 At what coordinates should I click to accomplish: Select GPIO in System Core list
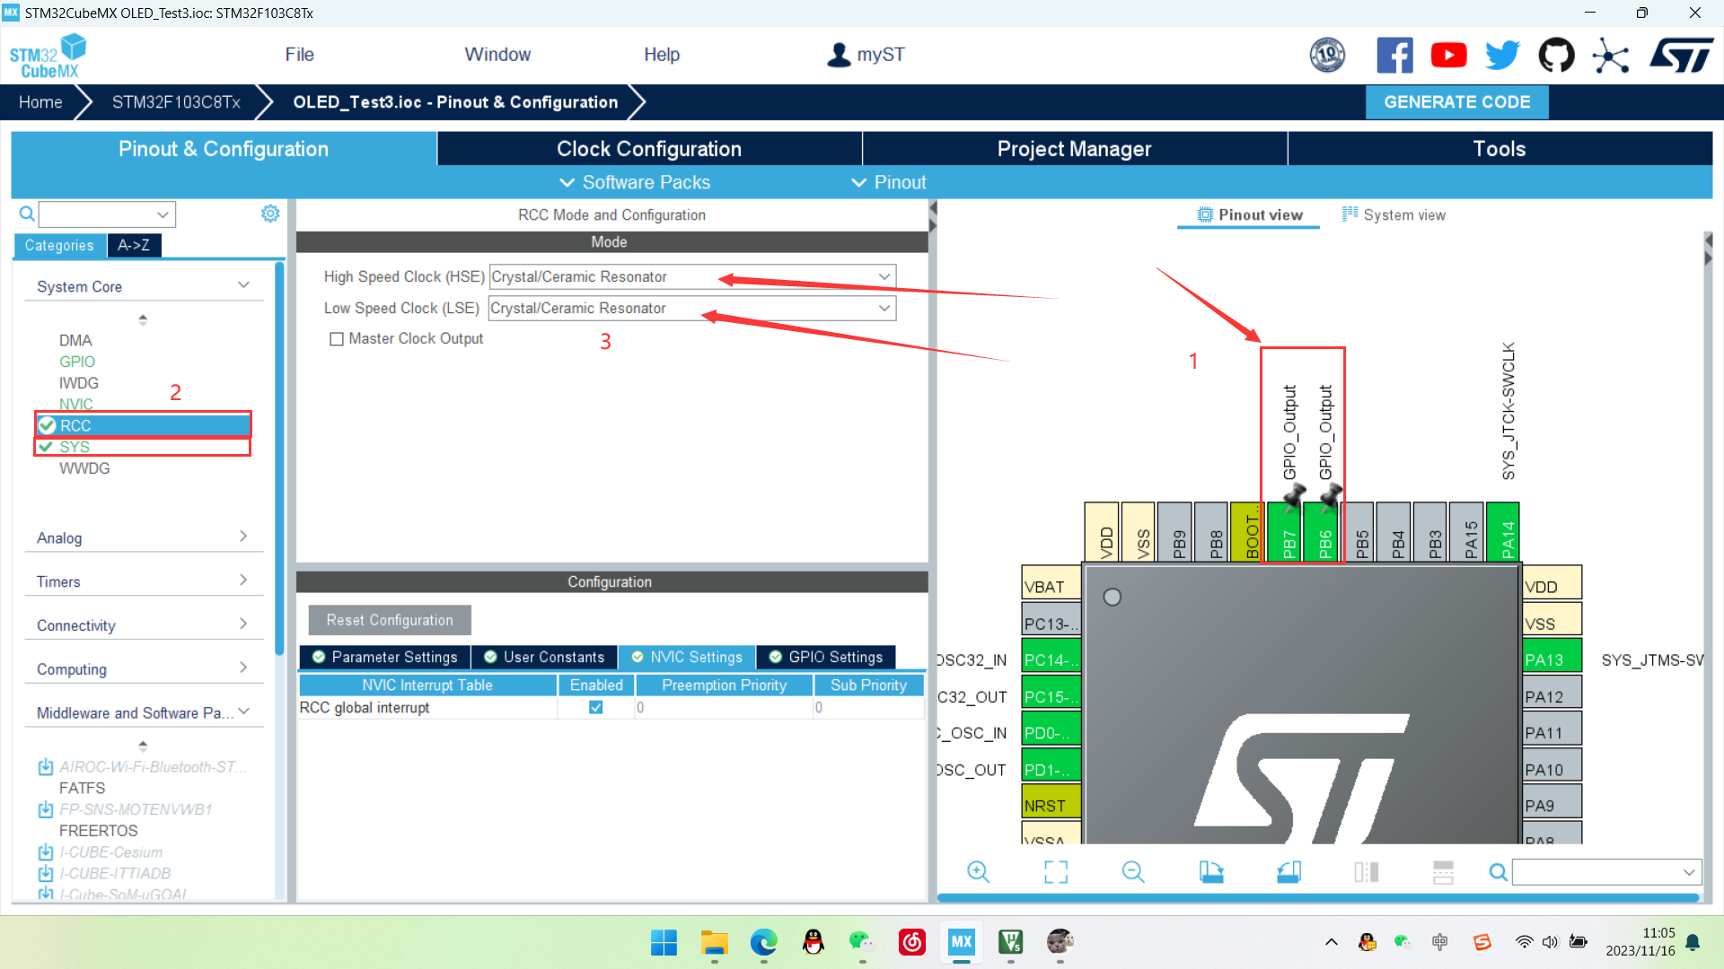click(77, 362)
